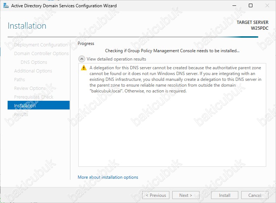Click the 'View detailed operation results' label
Viewport: 276px width, 203px height.
[116, 59]
